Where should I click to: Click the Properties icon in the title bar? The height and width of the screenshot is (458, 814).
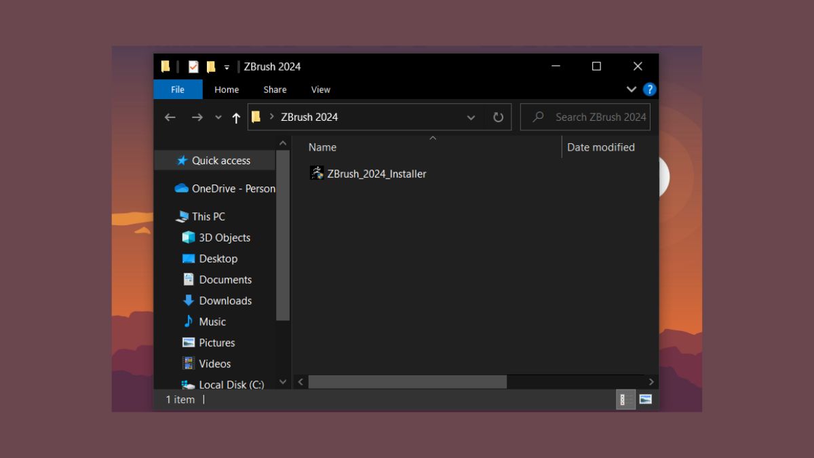point(193,66)
